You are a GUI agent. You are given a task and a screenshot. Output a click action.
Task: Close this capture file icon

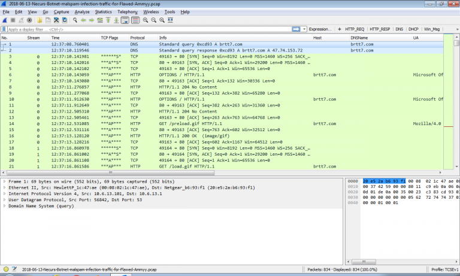pyautogui.click(x=56, y=20)
